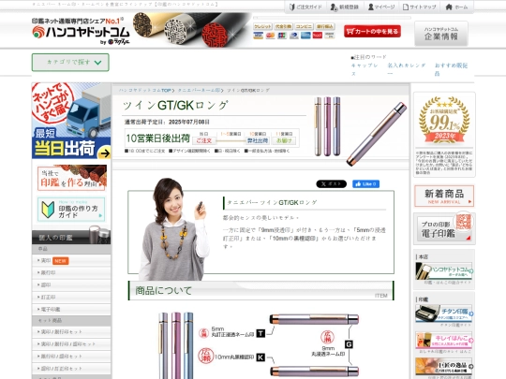506x379 pixels.
Task: Open the プロの印影 電子印鑑 banner
Action: [444, 229]
